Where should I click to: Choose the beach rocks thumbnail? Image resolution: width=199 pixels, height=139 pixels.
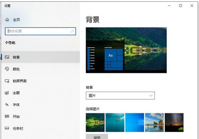click(x=155, y=122)
